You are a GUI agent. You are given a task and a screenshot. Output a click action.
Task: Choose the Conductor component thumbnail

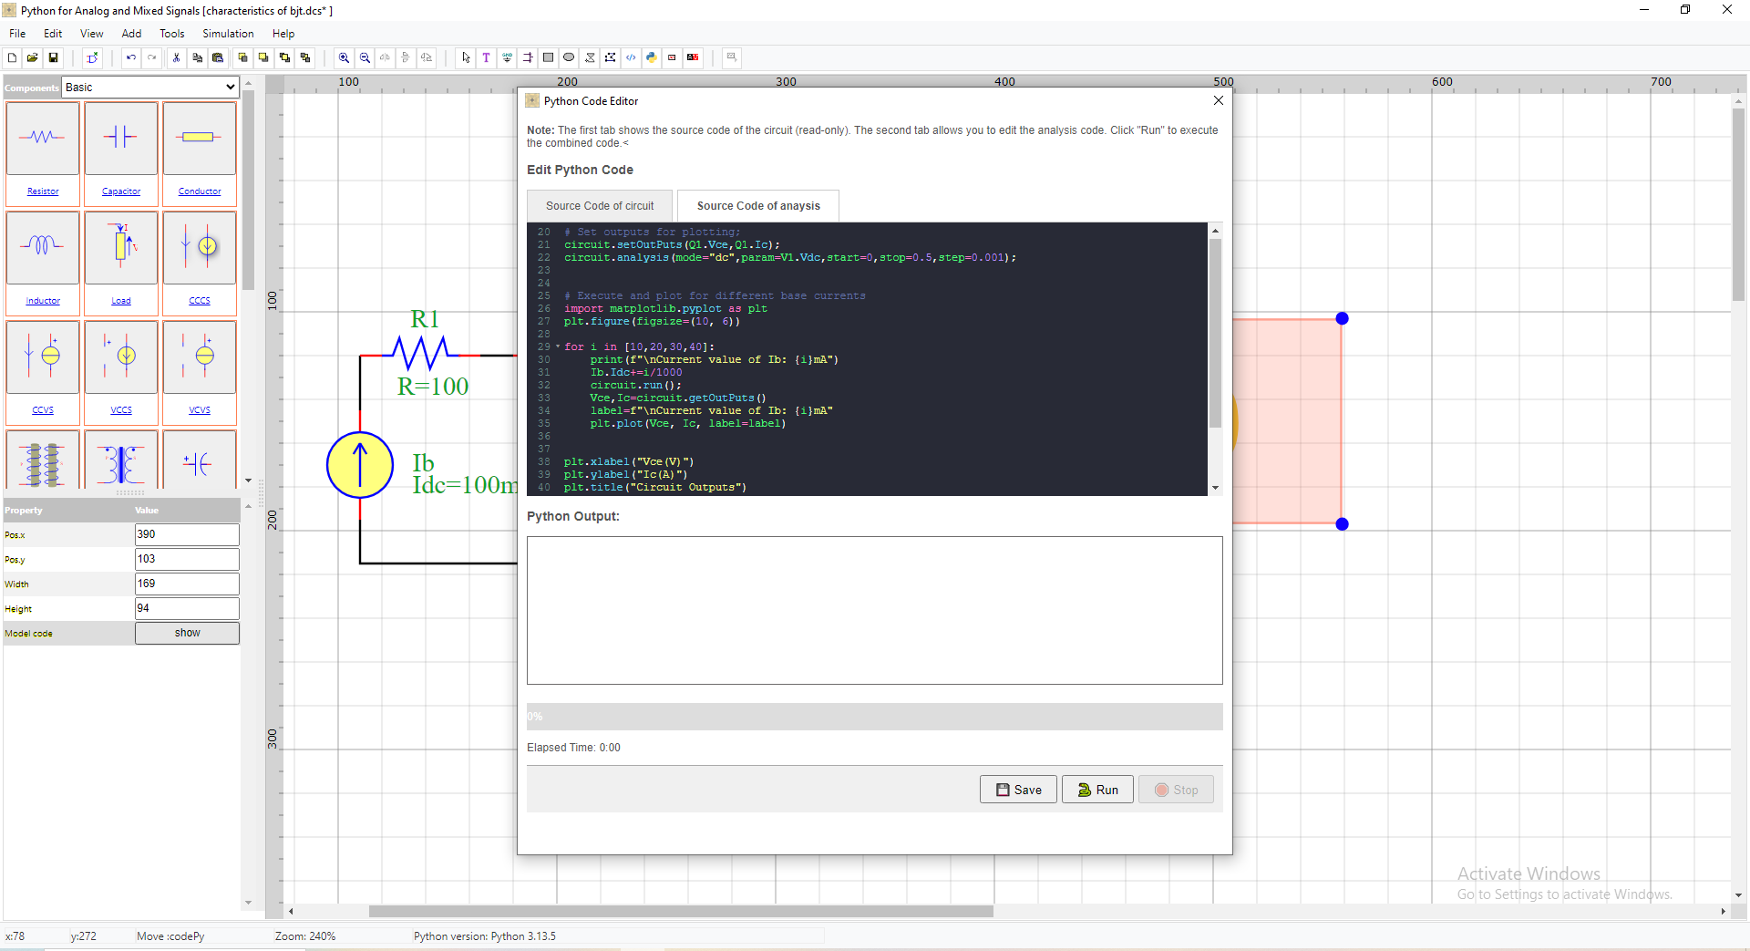[x=200, y=138]
